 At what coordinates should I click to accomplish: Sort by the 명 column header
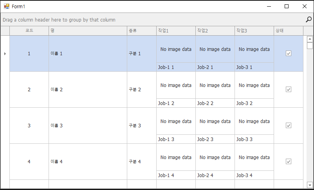pyautogui.click(x=88, y=31)
